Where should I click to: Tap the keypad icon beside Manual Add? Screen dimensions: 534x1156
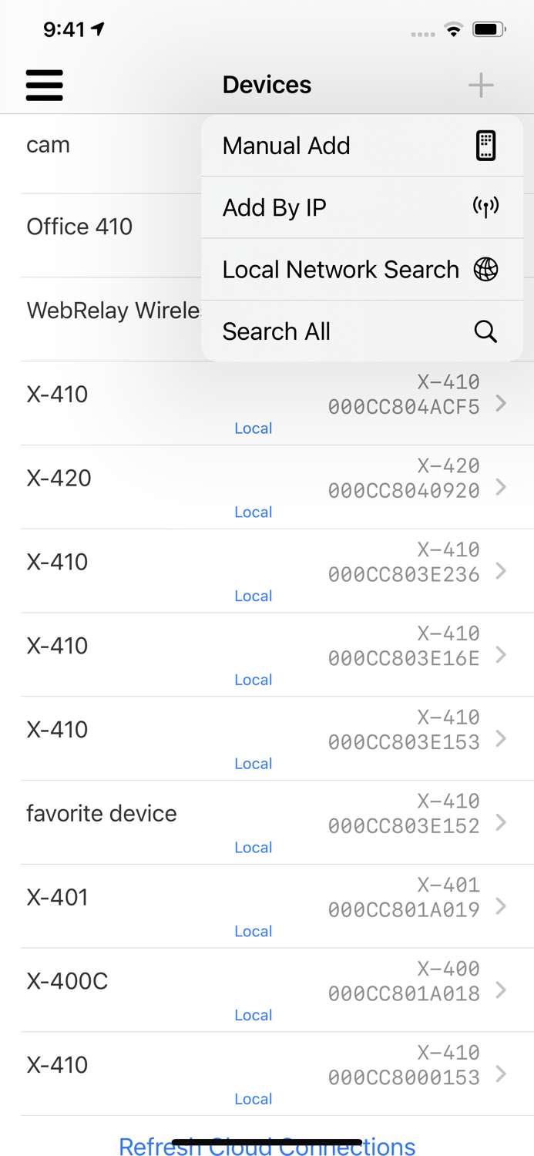[x=485, y=146]
